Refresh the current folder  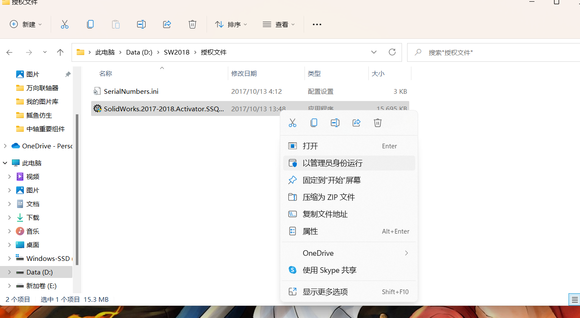click(392, 52)
